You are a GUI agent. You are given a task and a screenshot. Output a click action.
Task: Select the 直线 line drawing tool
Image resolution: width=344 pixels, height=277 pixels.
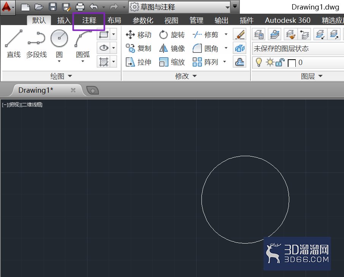tap(14, 44)
